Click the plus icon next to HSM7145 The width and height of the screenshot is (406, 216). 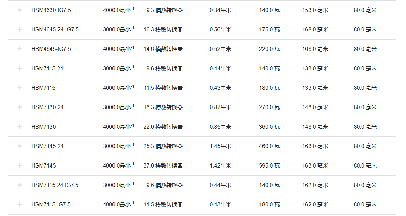(20, 165)
